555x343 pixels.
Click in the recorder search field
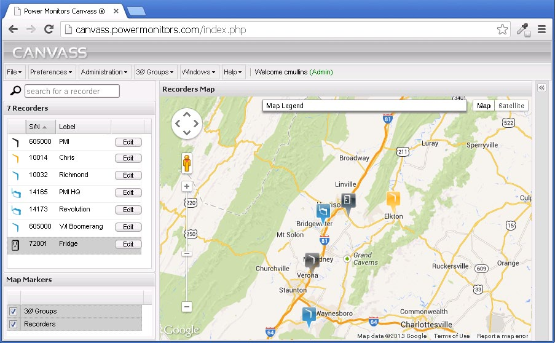pyautogui.click(x=72, y=91)
